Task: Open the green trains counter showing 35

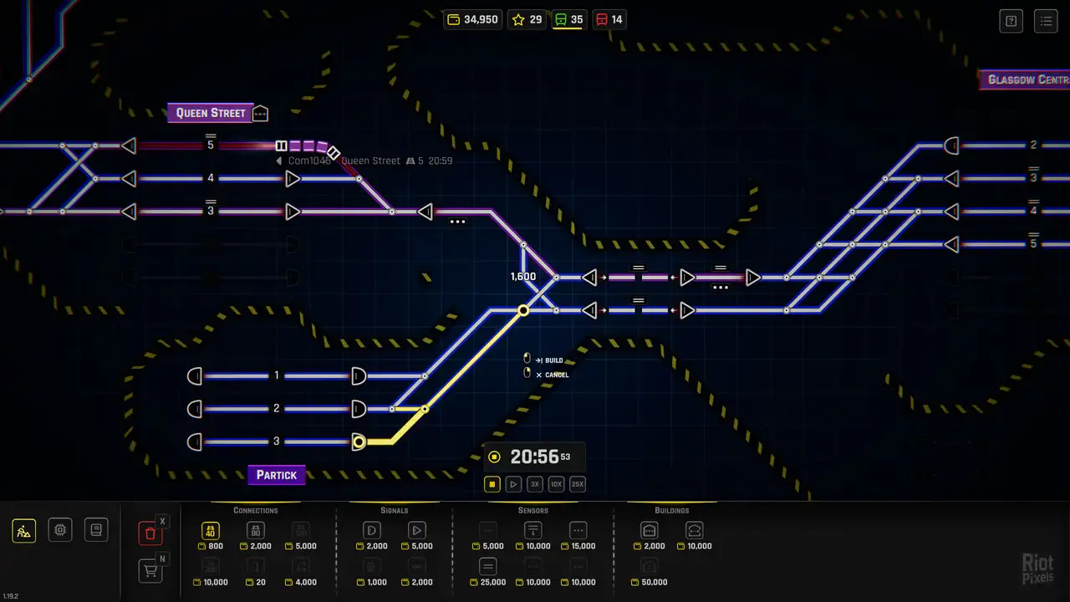Action: (x=568, y=19)
